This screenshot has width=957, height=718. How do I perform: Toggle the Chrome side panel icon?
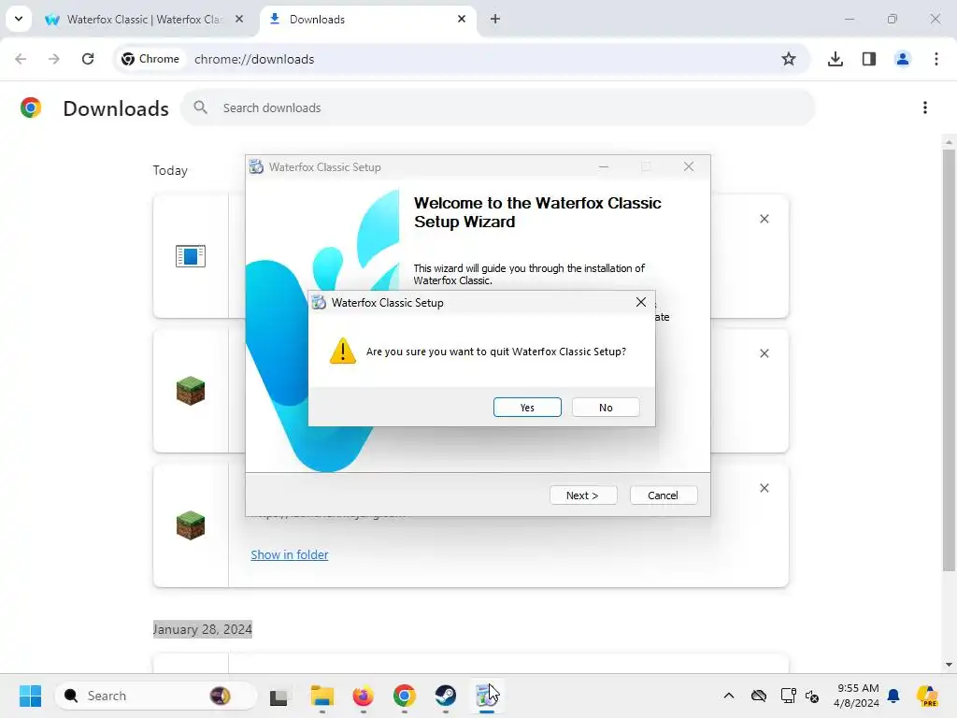(869, 59)
